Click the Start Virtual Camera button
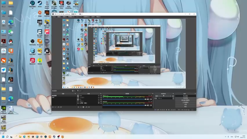This screenshot has height=139, width=247. tap(186, 100)
